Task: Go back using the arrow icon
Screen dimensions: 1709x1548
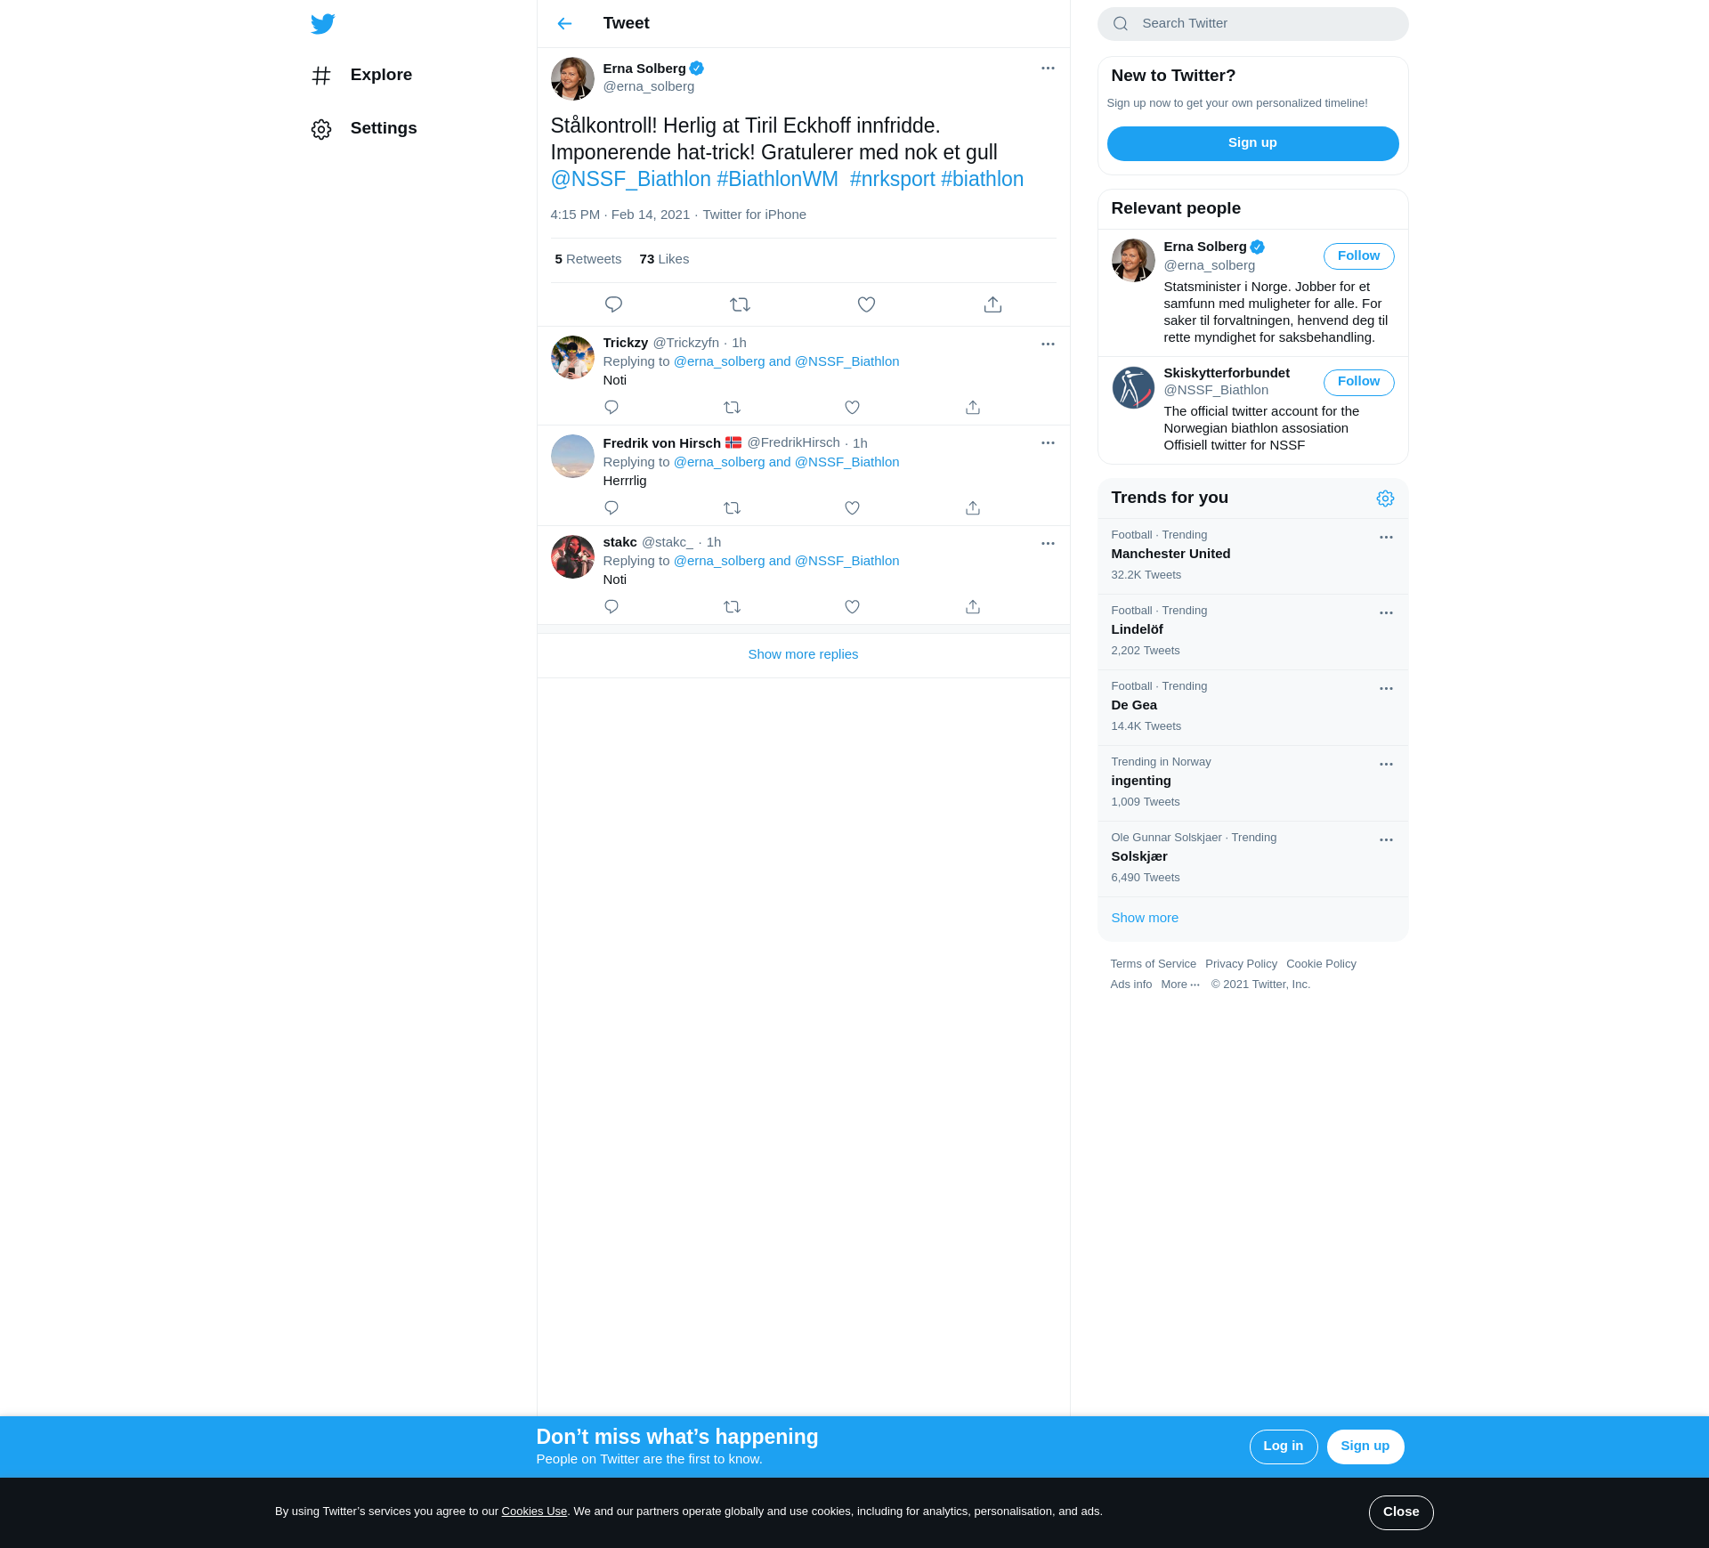Action: pos(564,24)
